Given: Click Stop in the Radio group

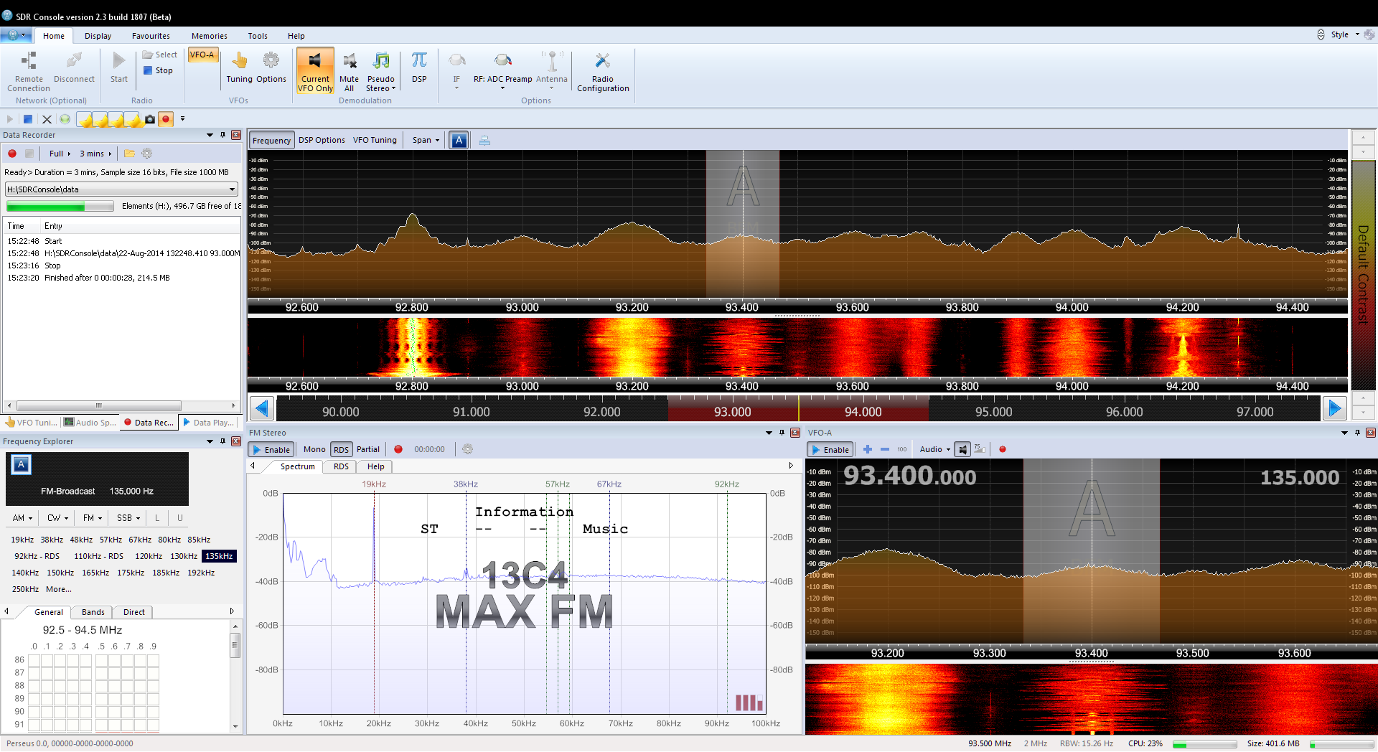Looking at the screenshot, I should [x=158, y=70].
